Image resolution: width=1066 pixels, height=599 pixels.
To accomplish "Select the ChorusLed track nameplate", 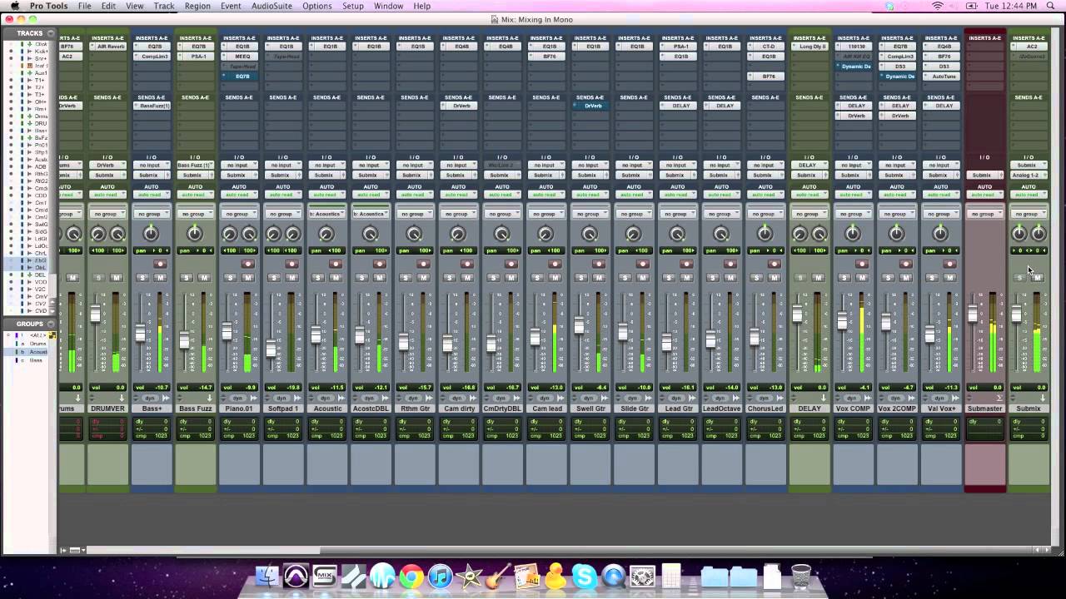I will pyautogui.click(x=765, y=408).
